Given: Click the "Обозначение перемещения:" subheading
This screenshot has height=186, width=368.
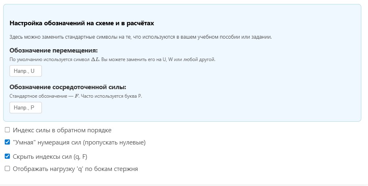Looking at the screenshot, I should (x=54, y=50).
